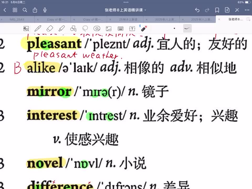Choose the small dot stroke size

(x=174, y=28)
